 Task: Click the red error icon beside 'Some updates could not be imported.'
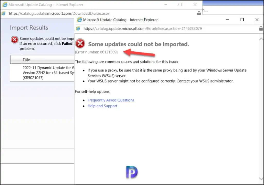[80, 44]
